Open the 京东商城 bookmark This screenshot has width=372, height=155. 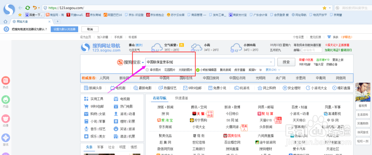tap(93, 15)
